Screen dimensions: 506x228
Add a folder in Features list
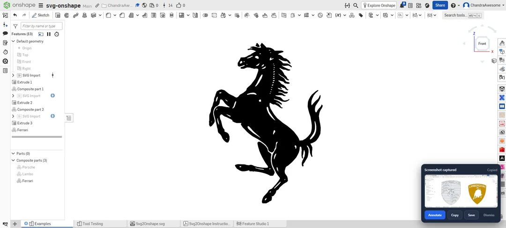[41, 34]
